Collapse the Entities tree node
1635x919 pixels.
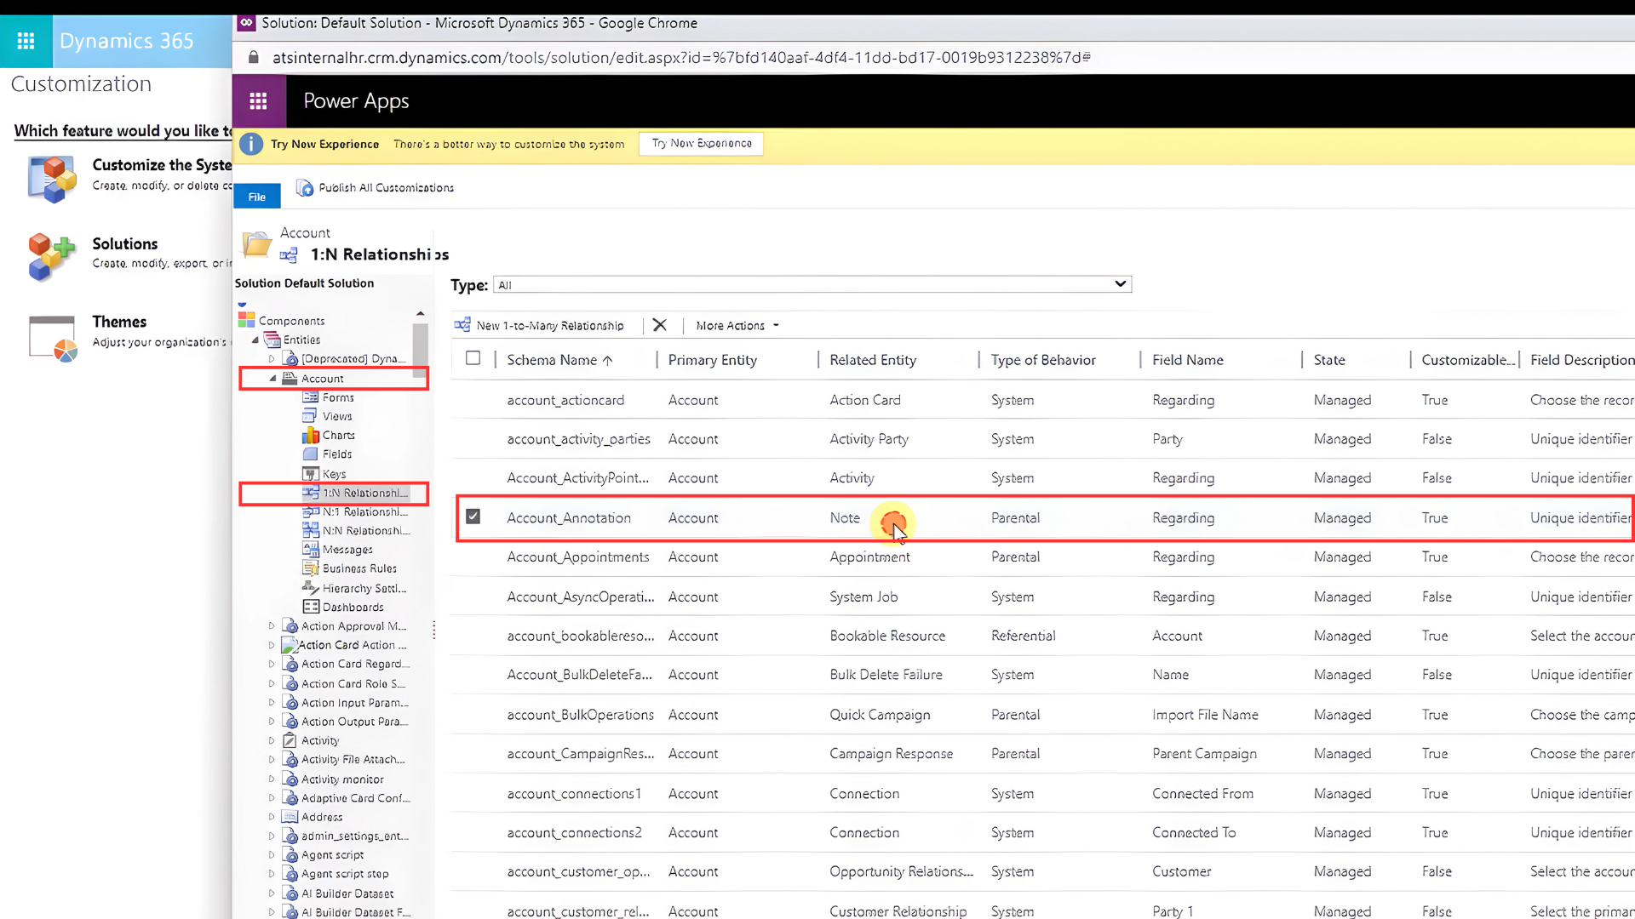255,340
